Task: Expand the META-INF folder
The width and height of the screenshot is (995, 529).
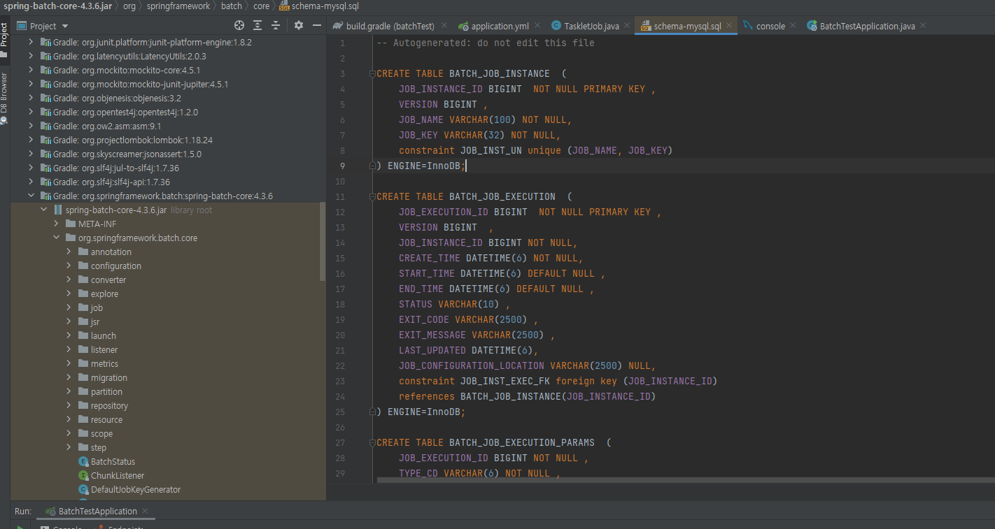Action: click(x=56, y=224)
